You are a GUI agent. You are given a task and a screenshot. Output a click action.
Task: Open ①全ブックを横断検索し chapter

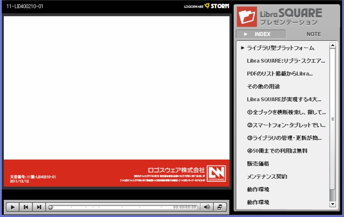pyautogui.click(x=286, y=112)
